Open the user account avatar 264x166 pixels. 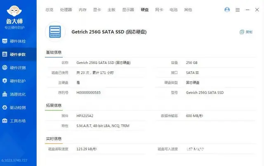pyautogui.click(x=227, y=10)
